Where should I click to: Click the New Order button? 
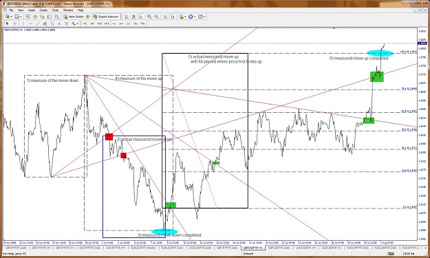click(x=74, y=17)
